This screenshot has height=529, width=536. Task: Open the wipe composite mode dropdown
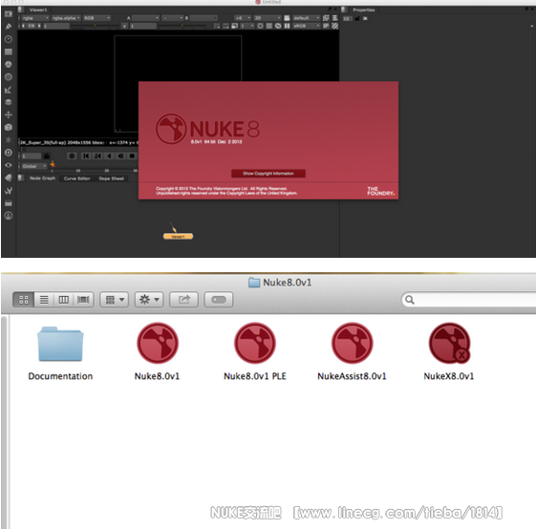tap(173, 18)
